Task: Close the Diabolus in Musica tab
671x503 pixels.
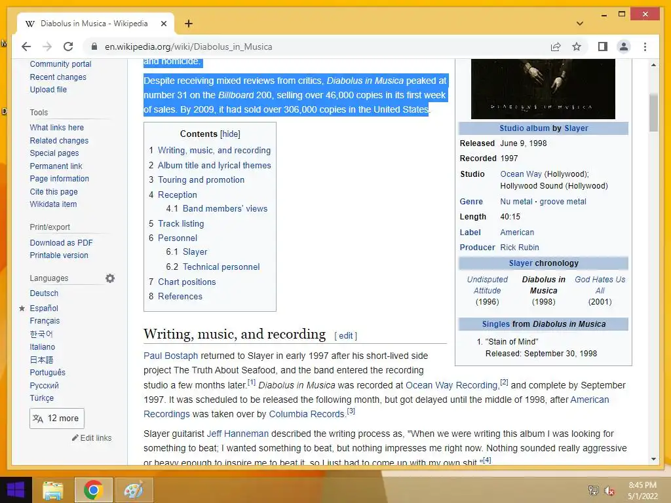Action: click(163, 24)
